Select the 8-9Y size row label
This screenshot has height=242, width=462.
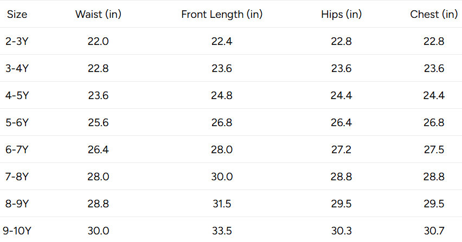(x=17, y=204)
